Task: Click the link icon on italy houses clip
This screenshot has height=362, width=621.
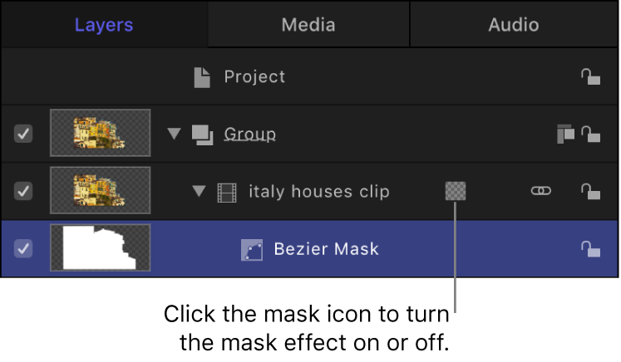Action: pos(540,192)
